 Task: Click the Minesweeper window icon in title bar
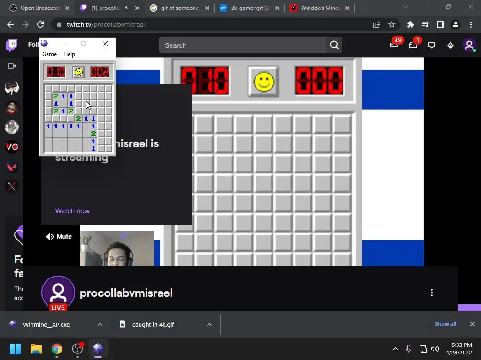click(x=45, y=44)
